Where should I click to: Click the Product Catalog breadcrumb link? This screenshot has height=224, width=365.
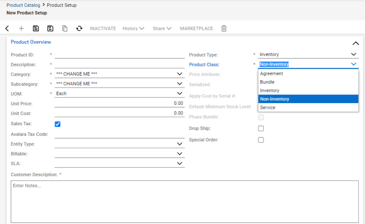click(23, 5)
